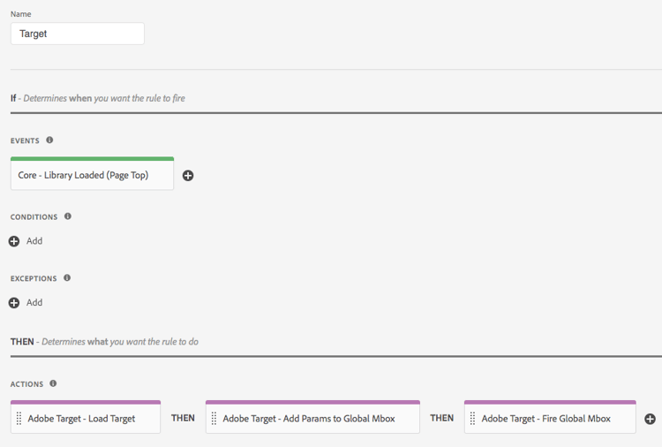The width and height of the screenshot is (662, 447).
Task: Open the Actions info icon
Action: 53,383
